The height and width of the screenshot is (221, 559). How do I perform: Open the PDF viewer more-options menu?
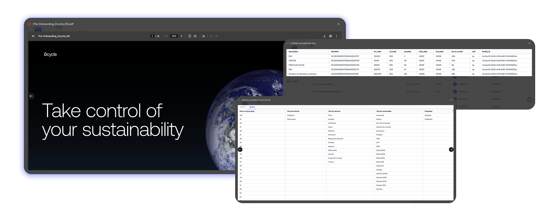point(337,36)
